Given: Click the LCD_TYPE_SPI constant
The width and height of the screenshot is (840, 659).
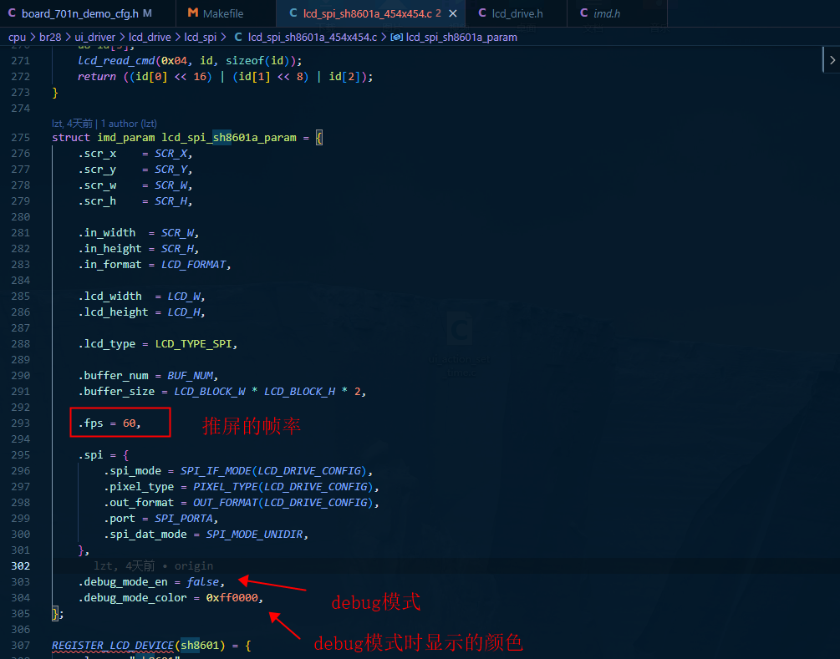Looking at the screenshot, I should (x=193, y=343).
